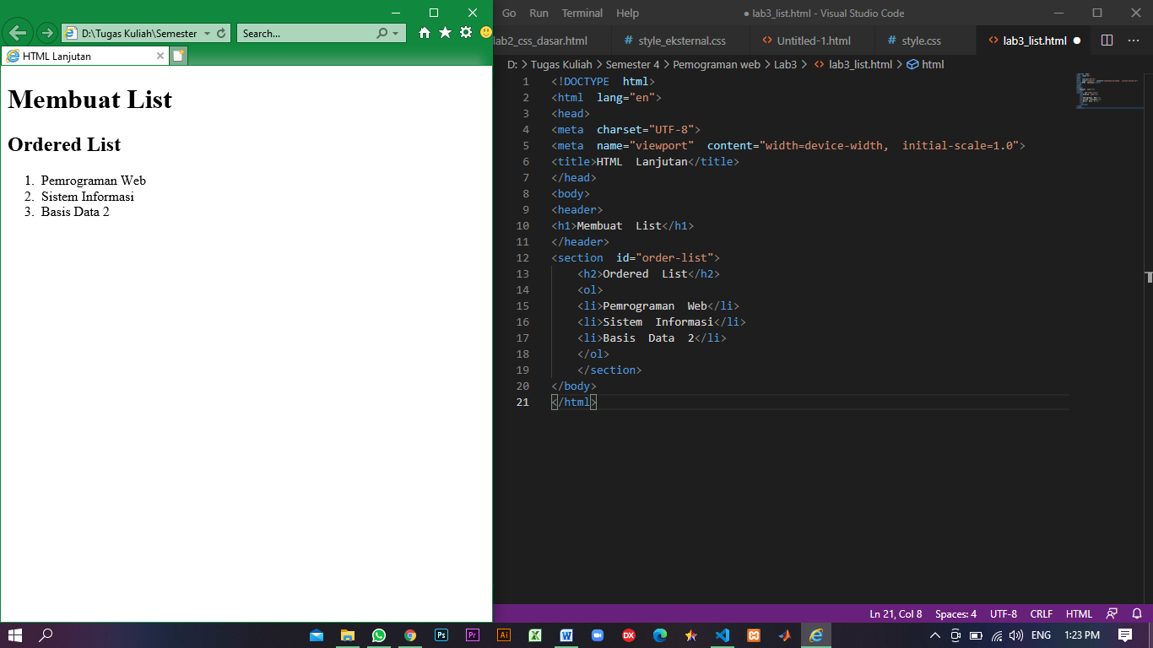Open WhatsApp from the taskbar

tap(378, 635)
